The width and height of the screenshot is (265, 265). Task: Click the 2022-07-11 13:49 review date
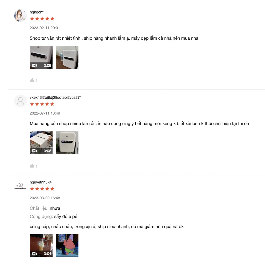click(x=45, y=113)
